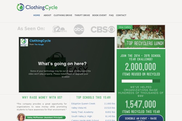
Task: Click the 'Top Schools This Year!' heading
Action: [x=93, y=97]
